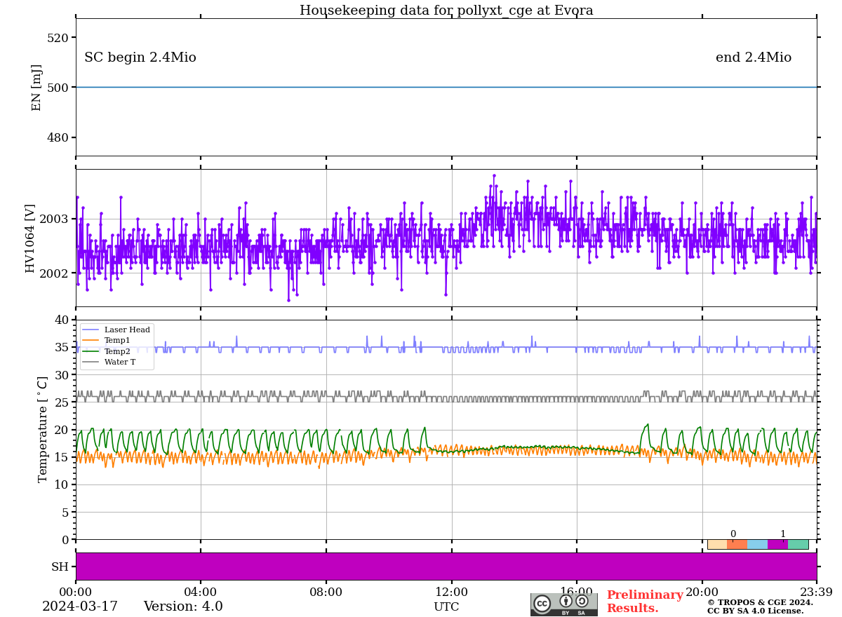842x617 pixels.
Task: Click the 'HV1064 [V]' axis label
Action: 30,238
